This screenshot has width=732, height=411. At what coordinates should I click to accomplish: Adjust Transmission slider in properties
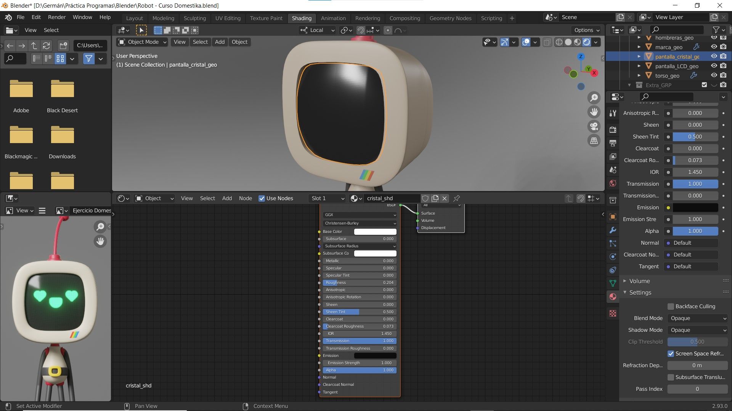[x=695, y=184]
